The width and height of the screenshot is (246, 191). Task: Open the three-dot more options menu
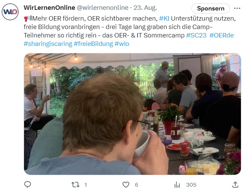(237, 8)
